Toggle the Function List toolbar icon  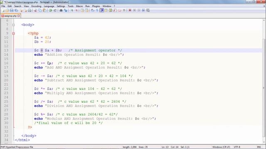(115, 10)
